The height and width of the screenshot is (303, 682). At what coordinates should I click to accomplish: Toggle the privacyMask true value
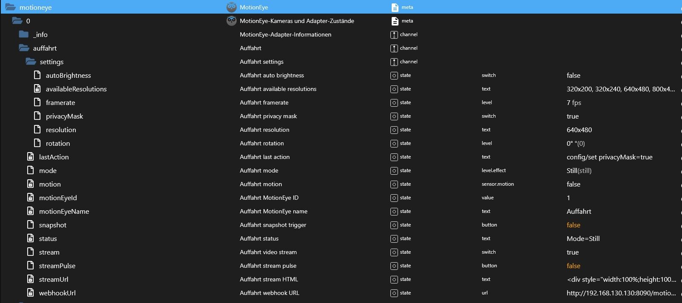coord(573,116)
